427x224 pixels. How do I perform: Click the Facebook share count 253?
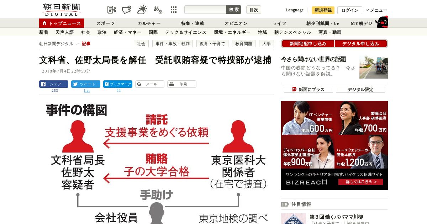(x=55, y=91)
